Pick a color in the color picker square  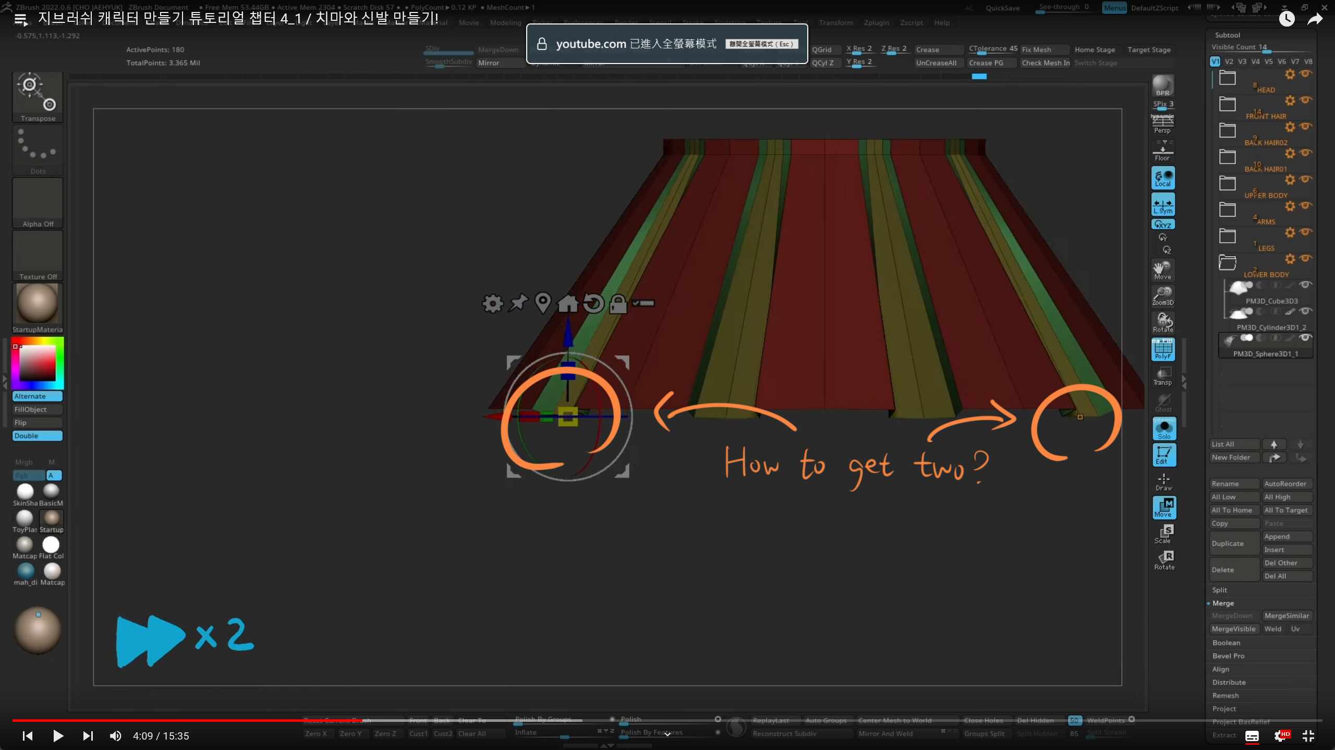pos(38,363)
